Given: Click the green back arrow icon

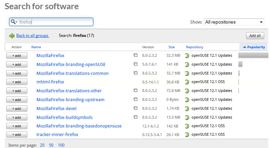Looking at the screenshot, I should pos(12,36).
